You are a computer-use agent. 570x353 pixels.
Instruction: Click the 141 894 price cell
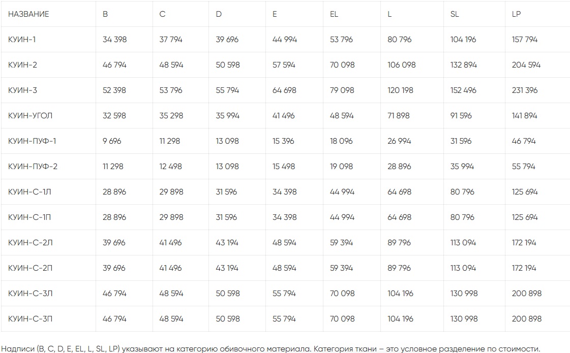tap(524, 116)
